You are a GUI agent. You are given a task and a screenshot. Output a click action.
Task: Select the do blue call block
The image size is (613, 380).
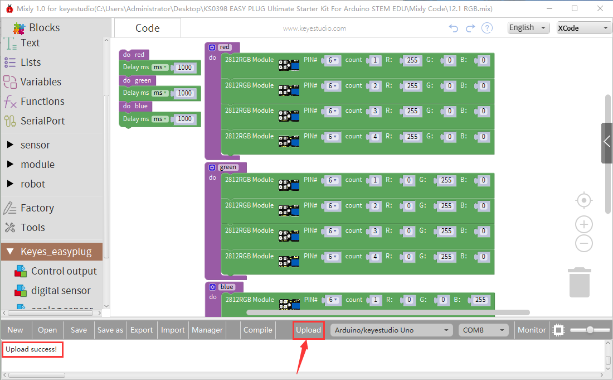click(x=135, y=106)
